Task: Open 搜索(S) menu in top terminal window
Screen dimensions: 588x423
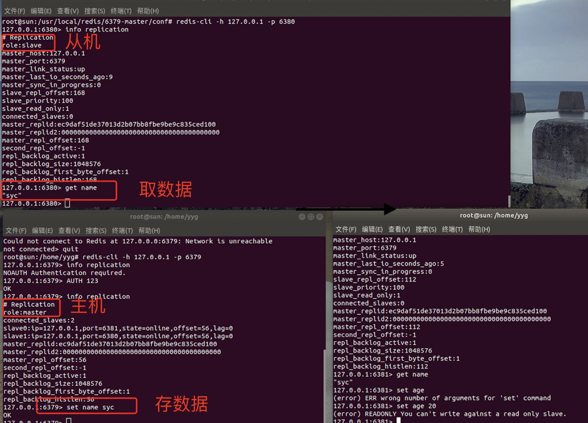Action: (95, 11)
